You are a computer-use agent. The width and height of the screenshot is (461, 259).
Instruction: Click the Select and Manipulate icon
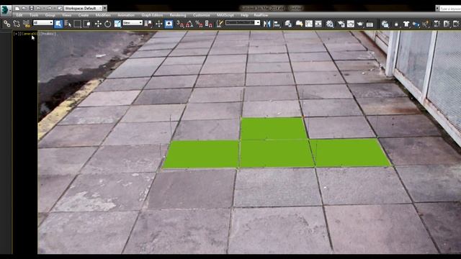(158, 24)
